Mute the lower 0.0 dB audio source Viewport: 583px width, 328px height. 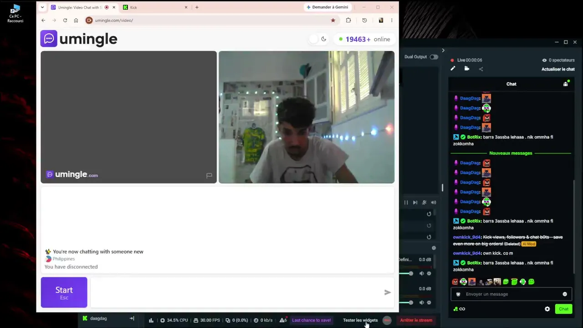(x=421, y=302)
